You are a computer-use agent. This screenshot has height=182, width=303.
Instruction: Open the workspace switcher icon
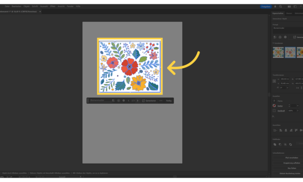point(295,7)
